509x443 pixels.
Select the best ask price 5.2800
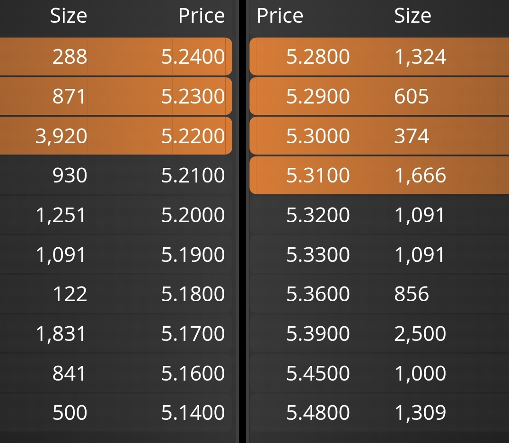[318, 57]
